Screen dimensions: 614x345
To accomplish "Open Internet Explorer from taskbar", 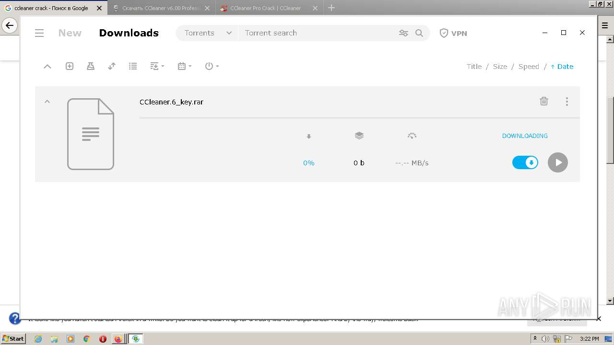I will (38, 339).
